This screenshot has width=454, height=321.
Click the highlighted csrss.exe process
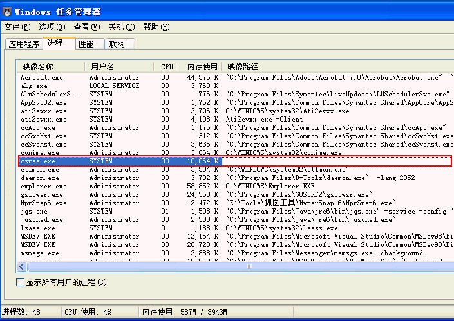[x=235, y=161]
